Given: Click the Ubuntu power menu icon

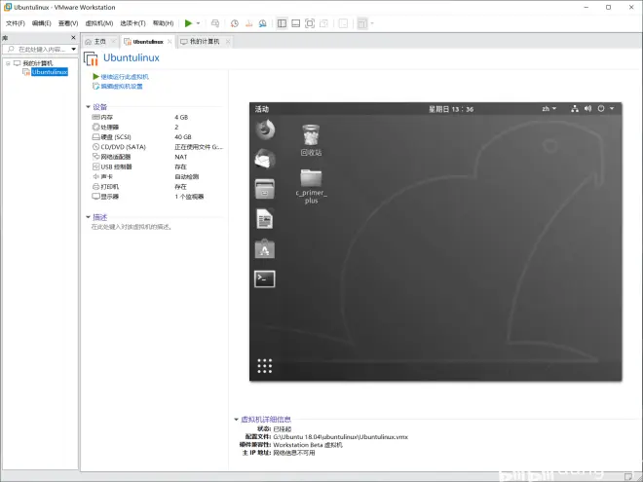Looking at the screenshot, I should click(x=601, y=109).
